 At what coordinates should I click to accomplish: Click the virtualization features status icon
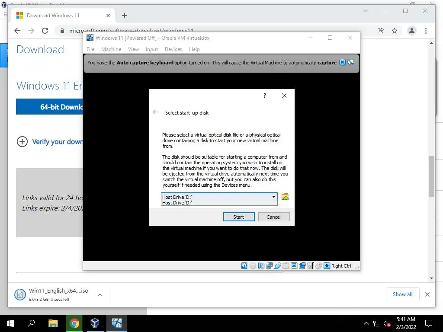coord(311,266)
